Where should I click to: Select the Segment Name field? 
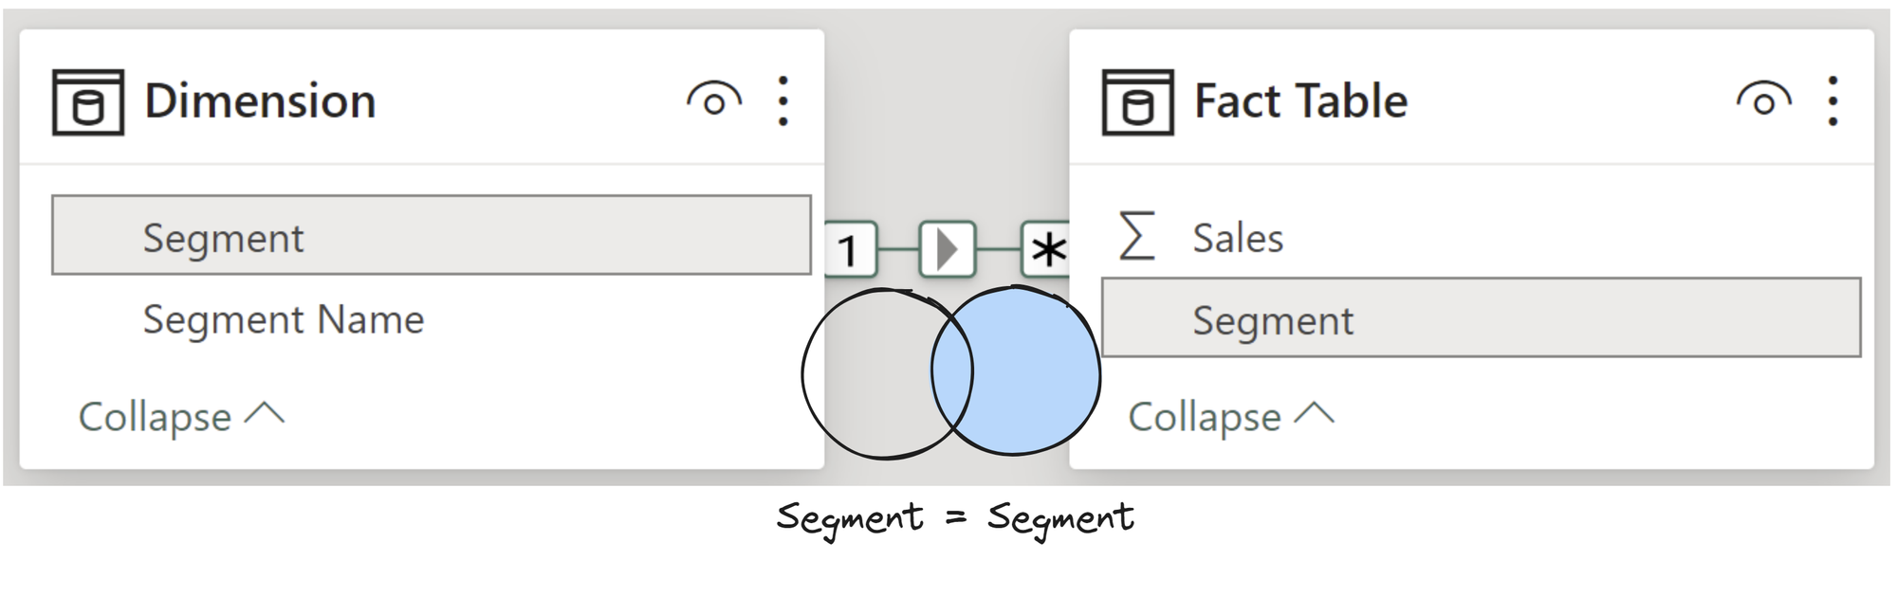point(283,319)
